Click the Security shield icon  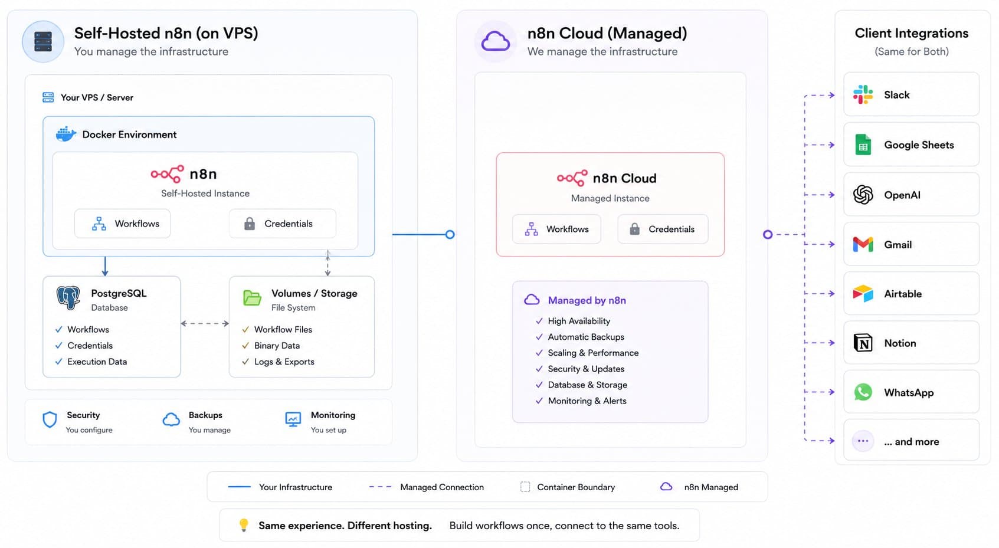[x=50, y=419]
